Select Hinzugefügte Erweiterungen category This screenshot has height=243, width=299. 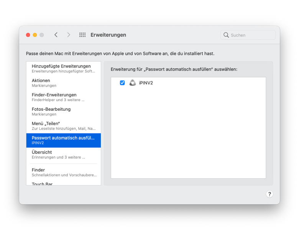point(64,69)
